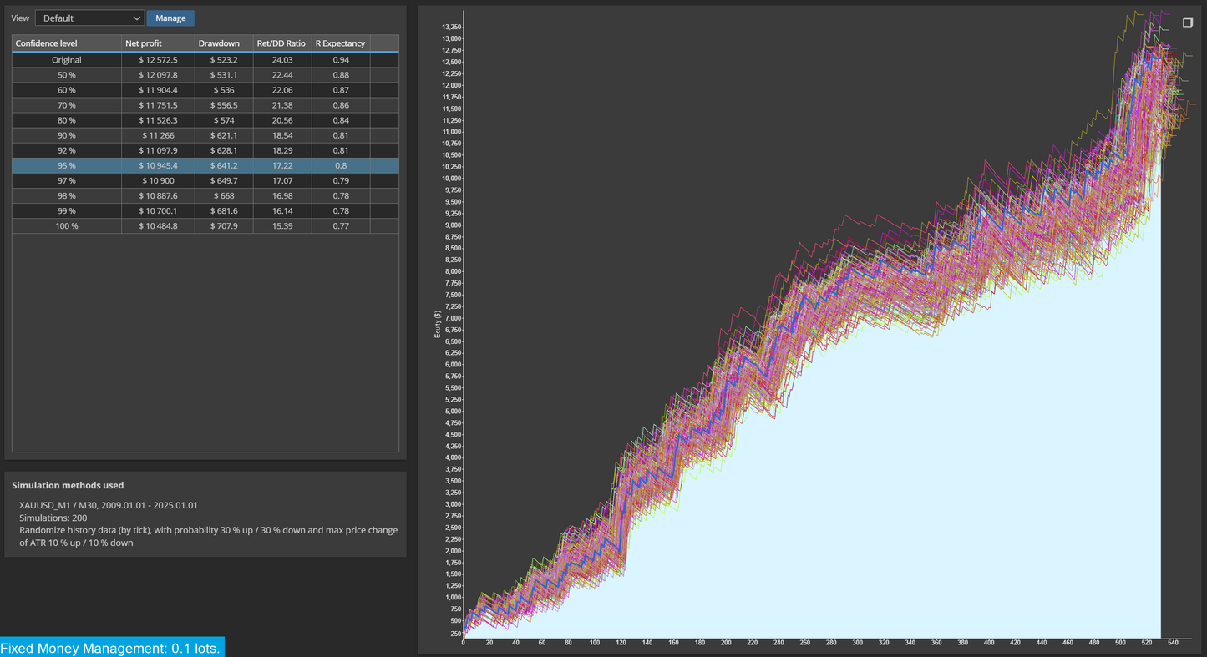Click the net profit value $ 10 484.8

click(x=158, y=225)
